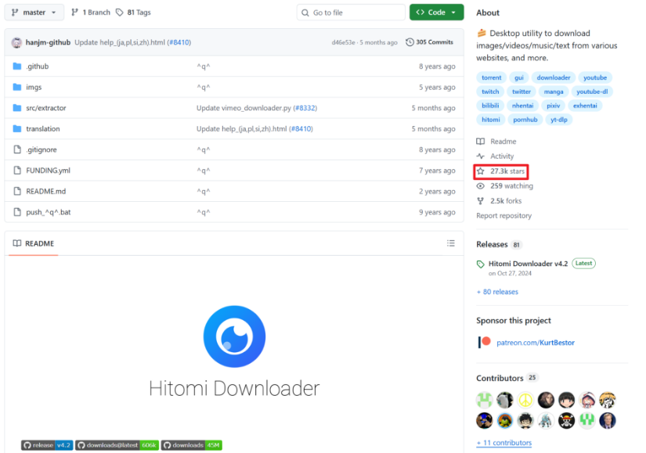The image size is (646, 453).
Task: Click the commit history clock icon
Action: pyautogui.click(x=410, y=42)
